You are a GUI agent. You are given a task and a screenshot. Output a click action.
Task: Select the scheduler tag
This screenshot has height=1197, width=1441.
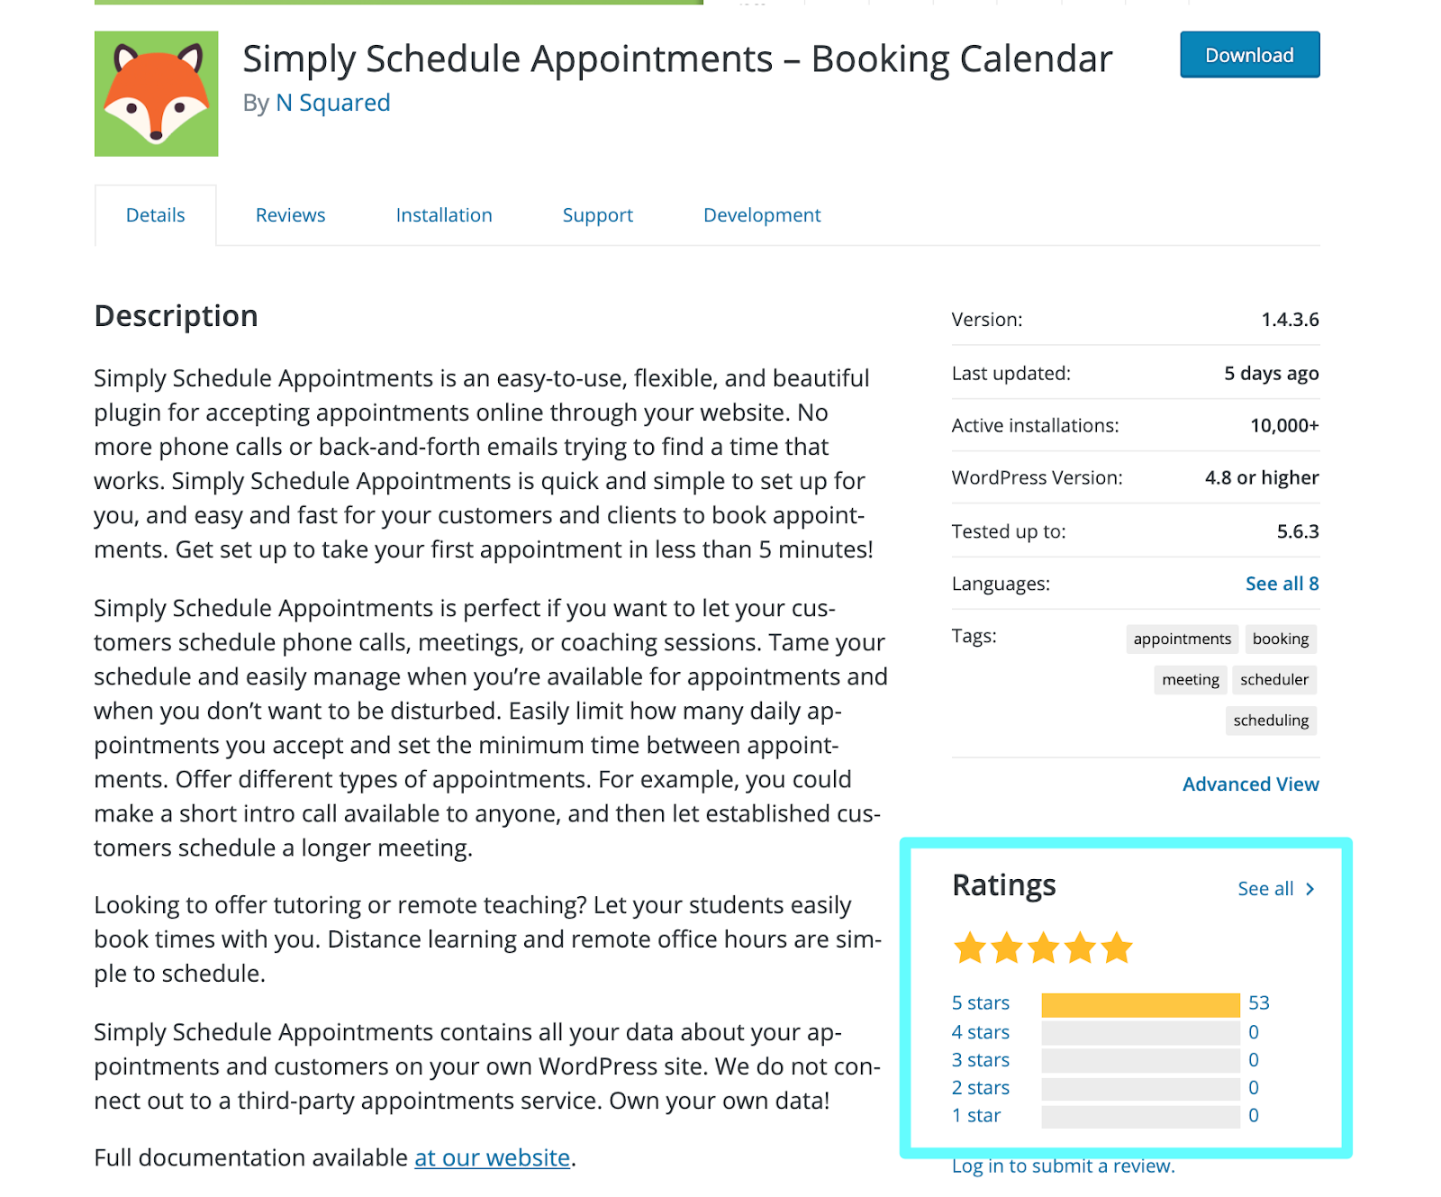pyautogui.click(x=1273, y=680)
